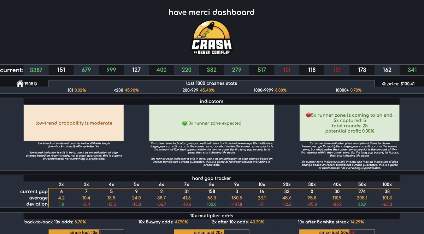
Task: Click the 0.02% stat percentage
Action: pyautogui.click(x=79, y=90)
